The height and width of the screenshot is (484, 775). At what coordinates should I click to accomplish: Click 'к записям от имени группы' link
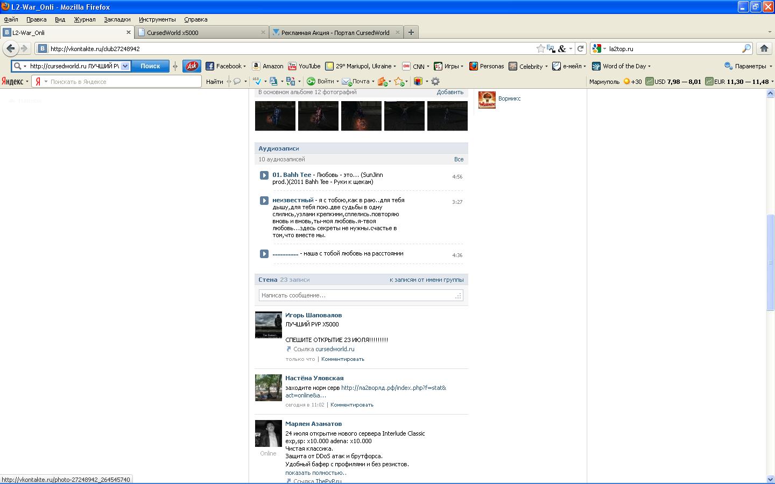pos(426,280)
